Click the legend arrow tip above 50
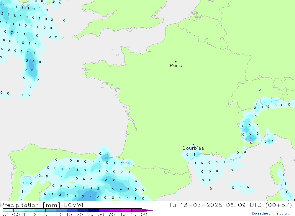295x216 pixels. [147, 210]
